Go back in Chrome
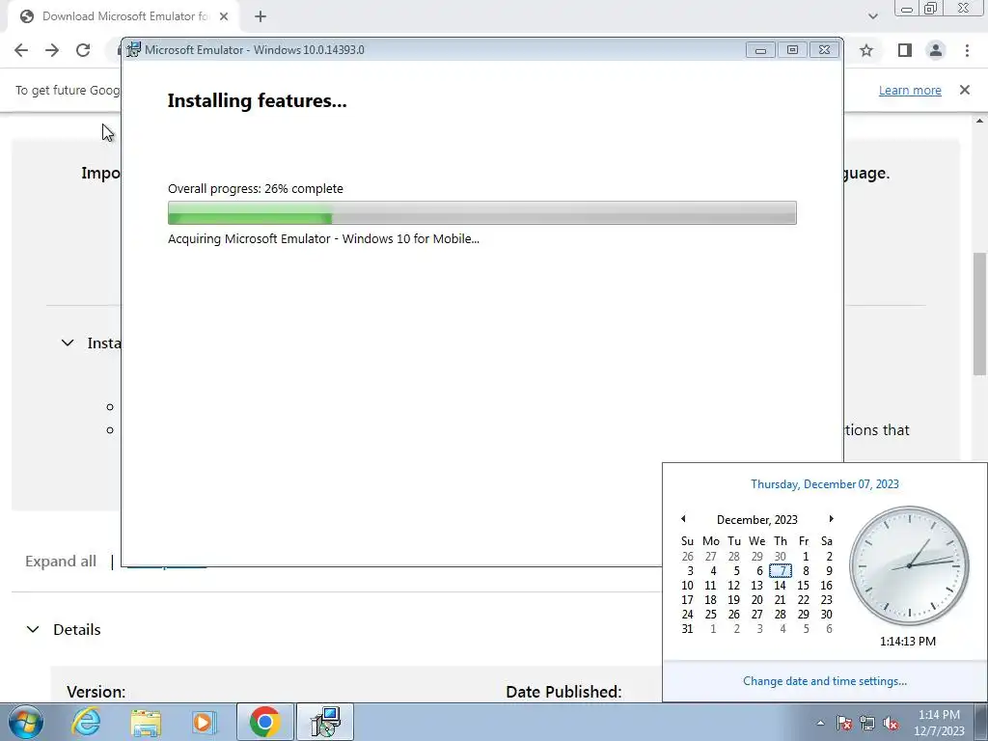 pos(21,50)
